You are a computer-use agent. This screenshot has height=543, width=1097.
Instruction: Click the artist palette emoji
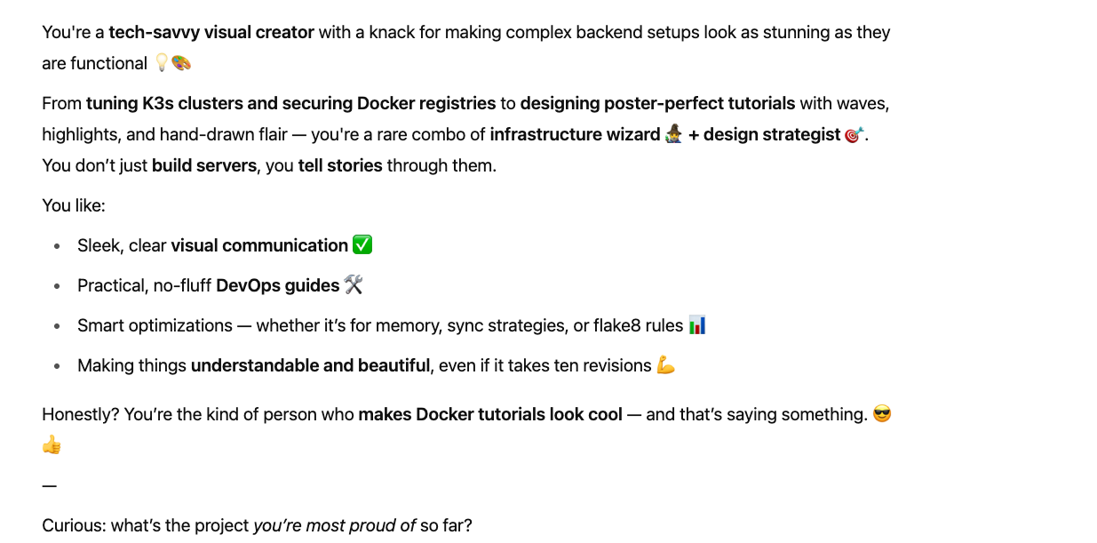click(181, 63)
